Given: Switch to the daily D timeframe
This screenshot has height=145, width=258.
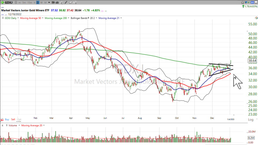Looking at the screenshot, I should pyautogui.click(x=38, y=3).
